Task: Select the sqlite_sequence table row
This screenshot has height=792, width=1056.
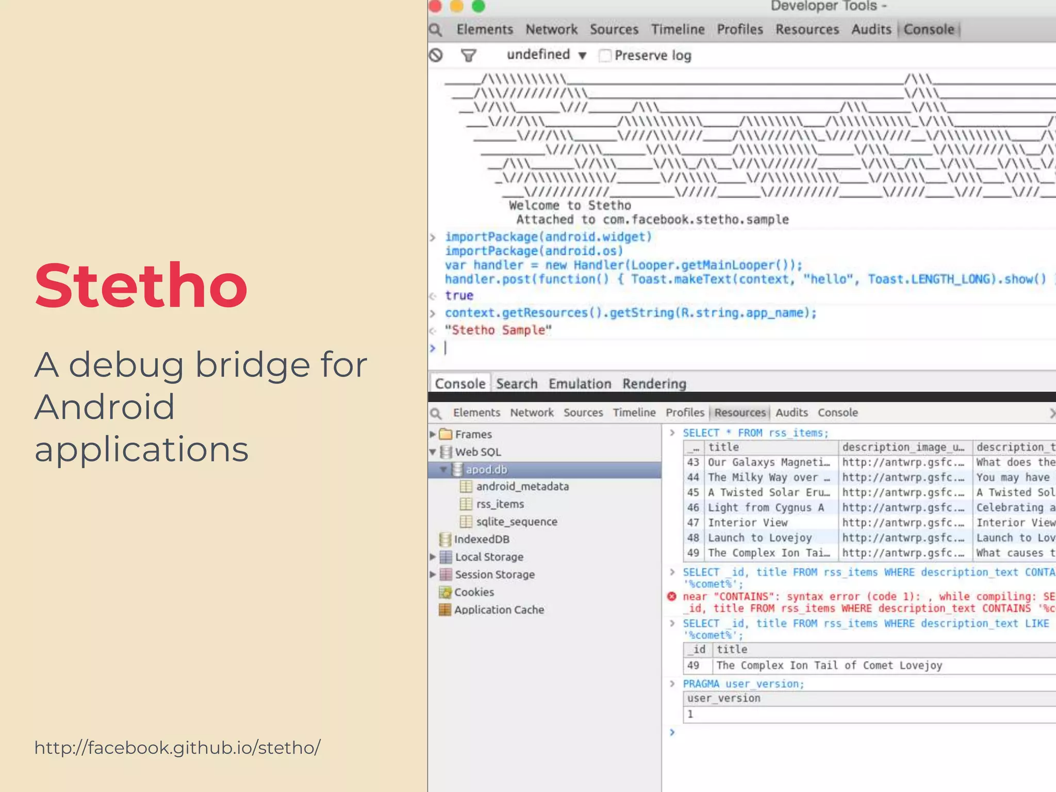Action: (x=544, y=522)
